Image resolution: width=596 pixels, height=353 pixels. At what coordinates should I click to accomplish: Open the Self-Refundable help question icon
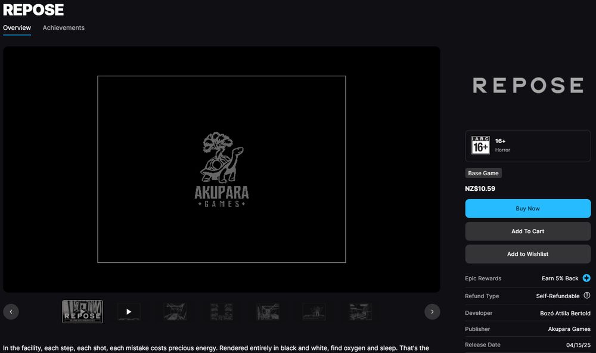(587, 296)
